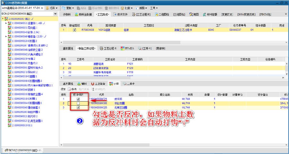Select tree item 110000090040 缸体
Viewport: 289px width, 154px height.
pos(25,32)
